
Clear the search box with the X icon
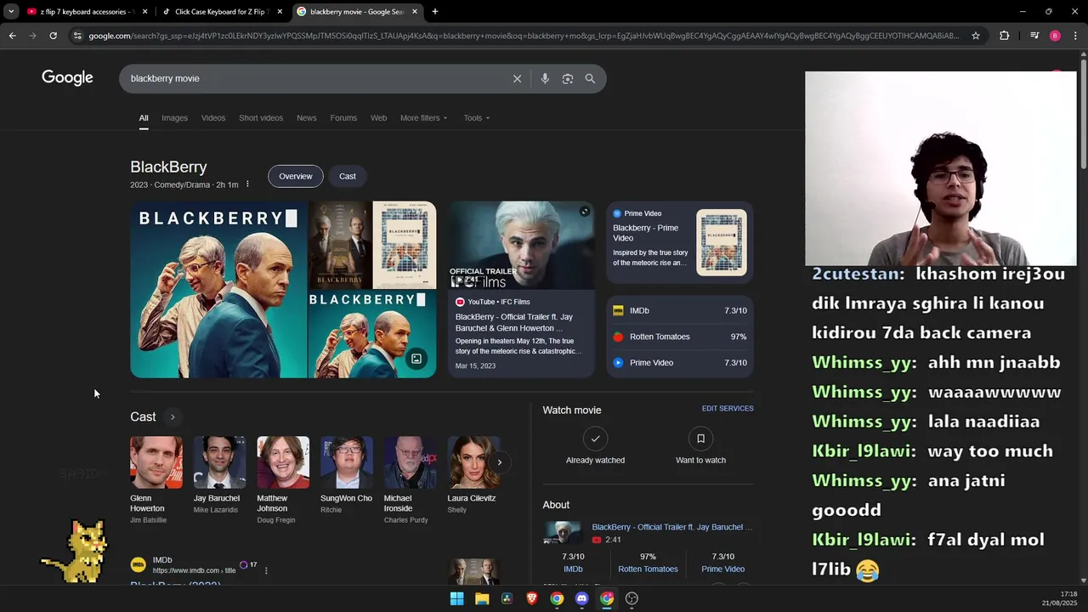[517, 78]
